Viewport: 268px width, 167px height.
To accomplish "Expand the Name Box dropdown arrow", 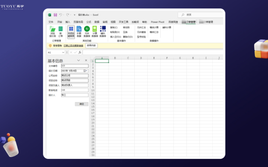I will (x=63, y=52).
